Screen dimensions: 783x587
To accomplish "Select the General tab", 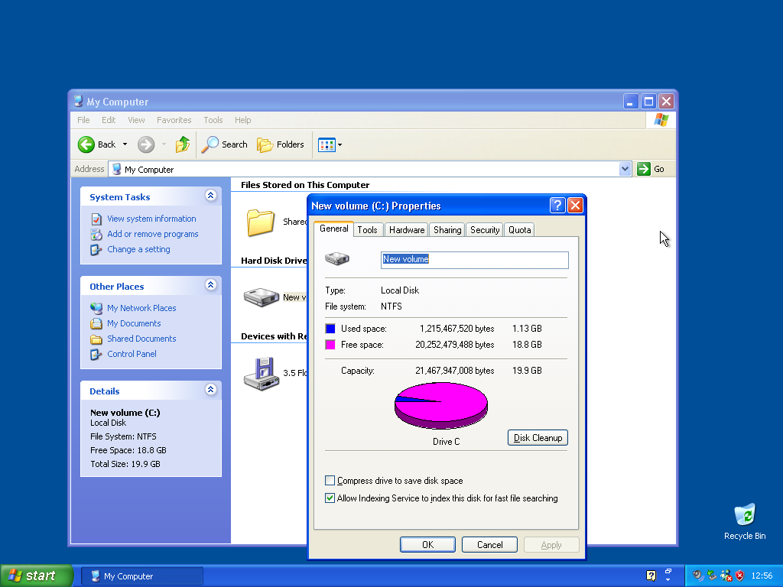I will tap(333, 229).
